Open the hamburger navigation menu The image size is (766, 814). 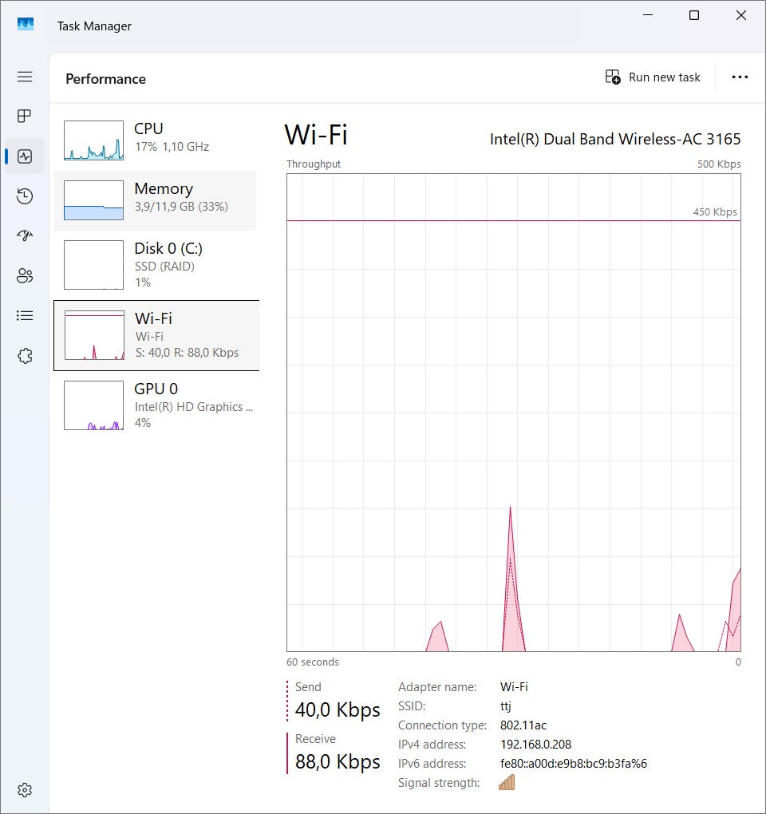tap(25, 77)
